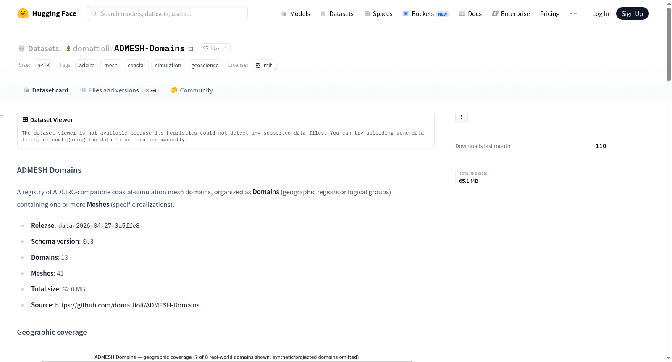This screenshot has width=672, height=362.
Task: Copy dataset name with the copy icon
Action: [190, 48]
